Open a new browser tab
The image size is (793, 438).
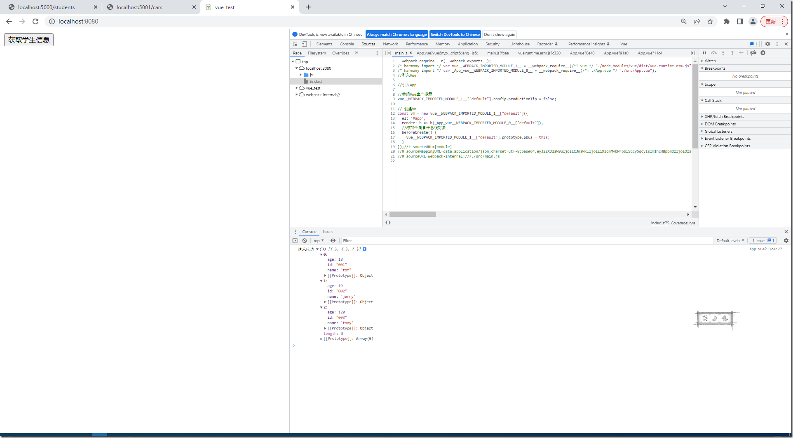point(308,7)
